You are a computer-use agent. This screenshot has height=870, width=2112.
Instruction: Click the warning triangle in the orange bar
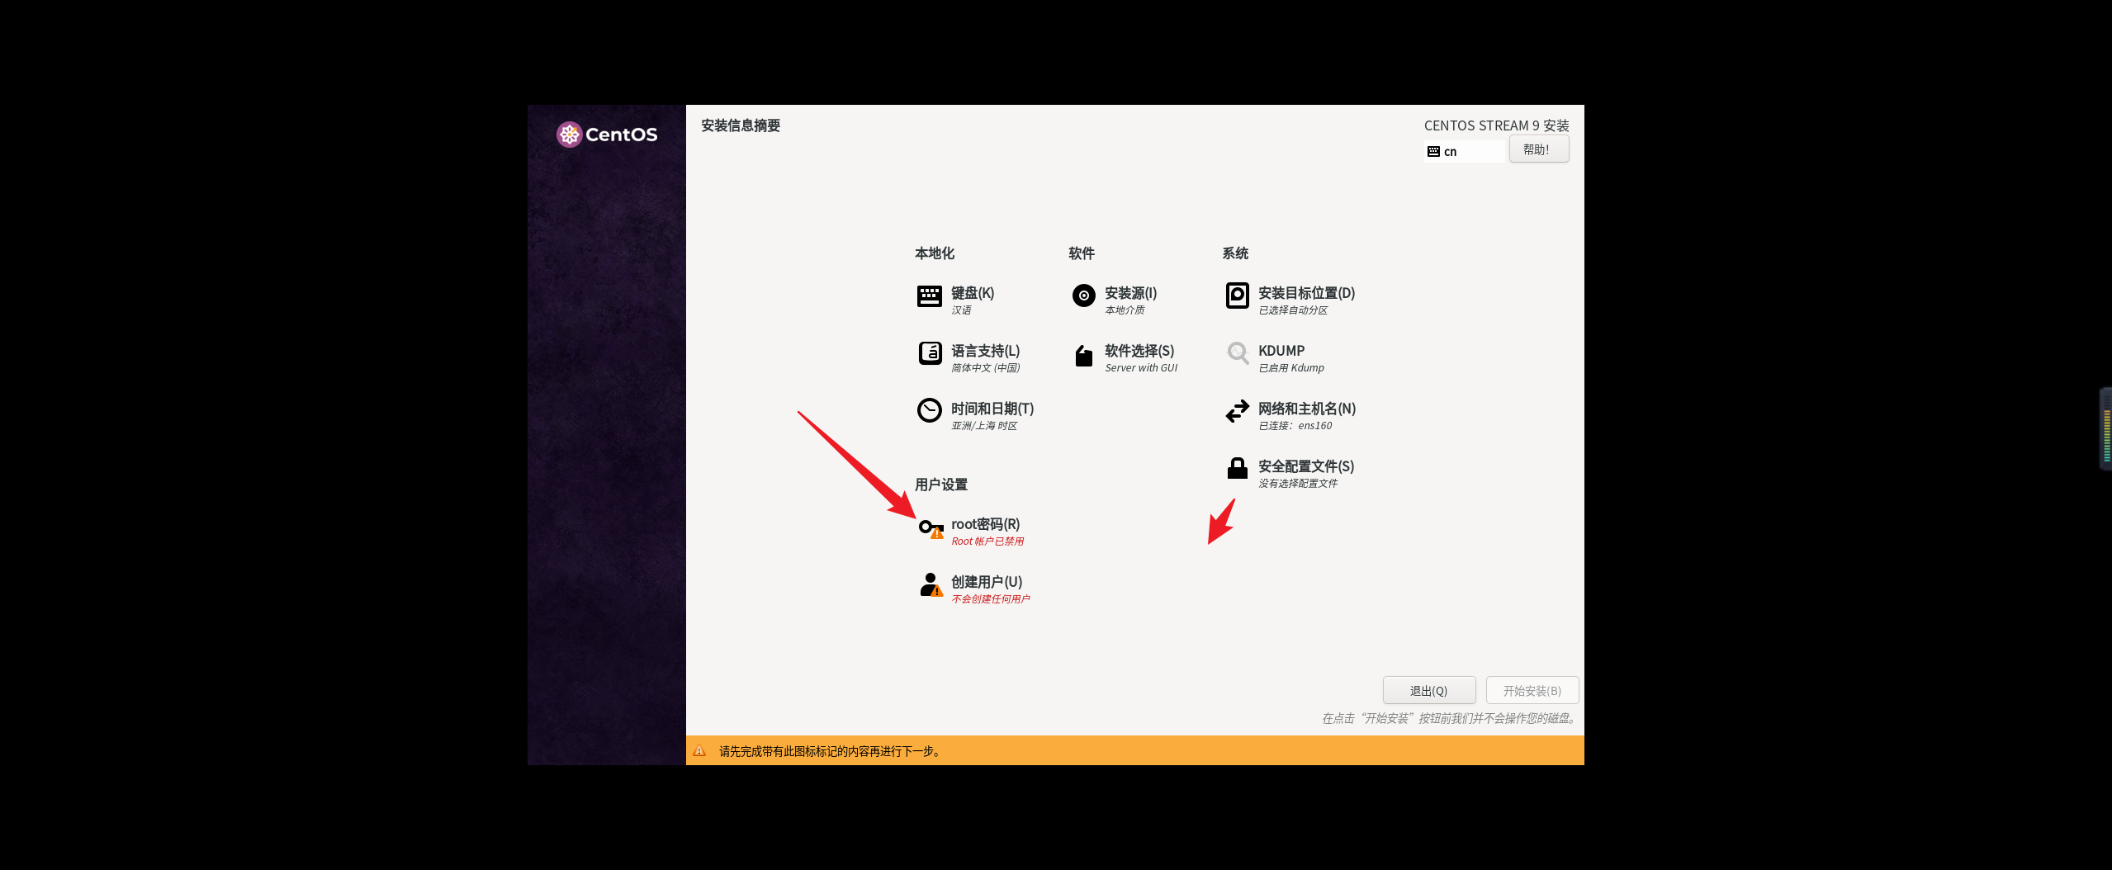[x=698, y=750]
